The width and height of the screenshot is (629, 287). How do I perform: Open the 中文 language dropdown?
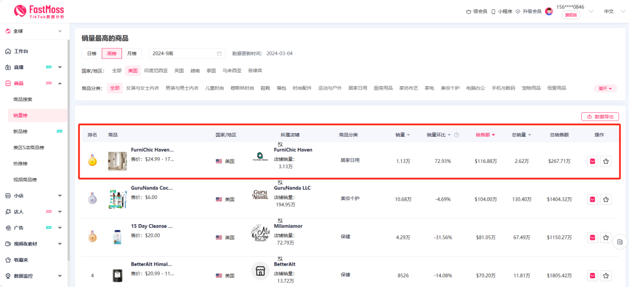(609, 11)
